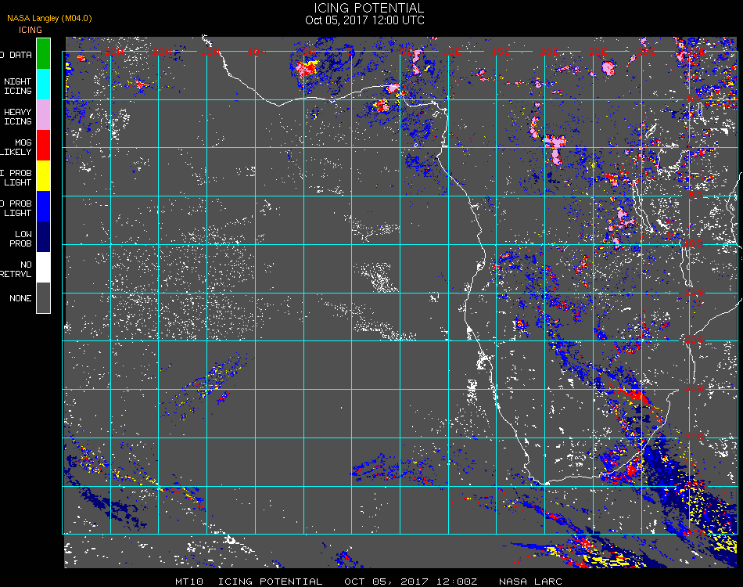Click the 'MT10' text in the footer
This screenshot has width=743, height=587.
pyautogui.click(x=189, y=582)
